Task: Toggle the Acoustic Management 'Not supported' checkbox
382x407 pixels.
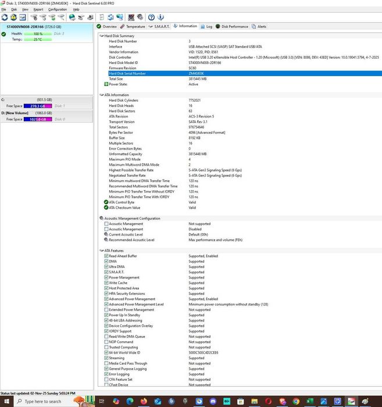Action: (106, 224)
